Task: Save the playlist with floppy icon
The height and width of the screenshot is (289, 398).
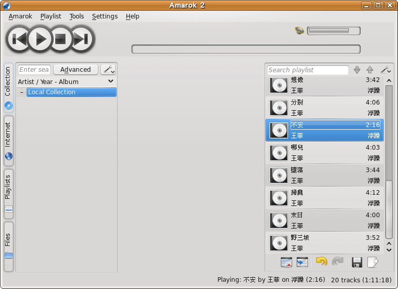Action: (x=357, y=262)
